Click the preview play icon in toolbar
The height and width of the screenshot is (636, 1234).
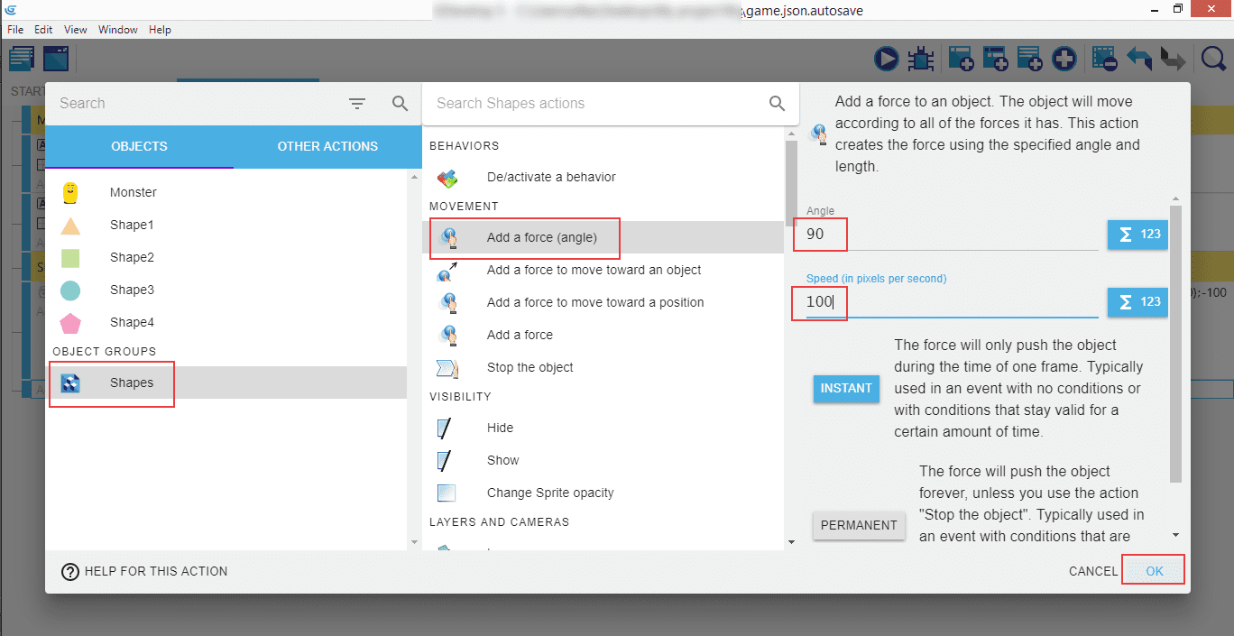tap(887, 60)
